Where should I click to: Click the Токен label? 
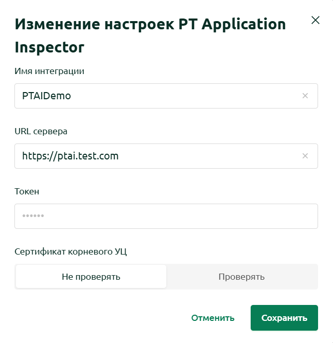pyautogui.click(x=27, y=191)
